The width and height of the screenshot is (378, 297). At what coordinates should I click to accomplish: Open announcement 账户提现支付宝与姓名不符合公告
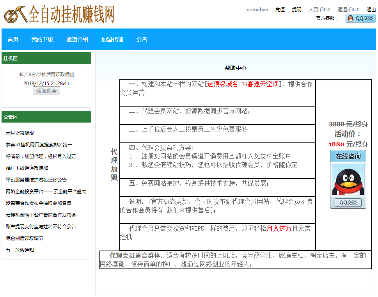click(x=41, y=226)
